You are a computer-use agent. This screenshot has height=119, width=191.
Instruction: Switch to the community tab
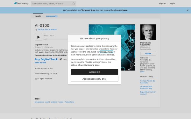pos(52,16)
